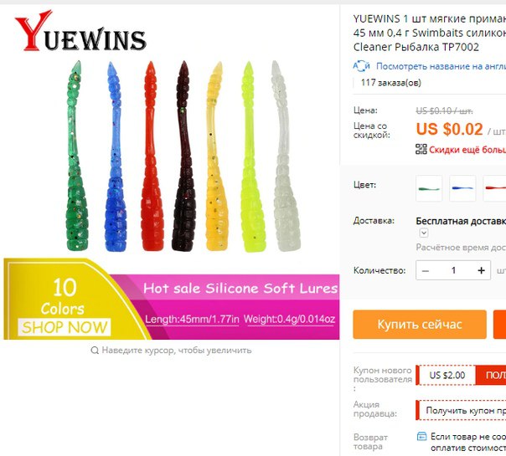Increase quantity with the plus button
Image resolution: width=506 pixels, height=456 pixels.
481,270
